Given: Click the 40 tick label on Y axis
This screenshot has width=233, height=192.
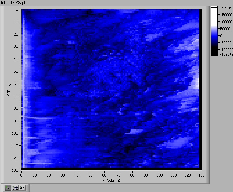Looking at the screenshot, I should point(16,59).
